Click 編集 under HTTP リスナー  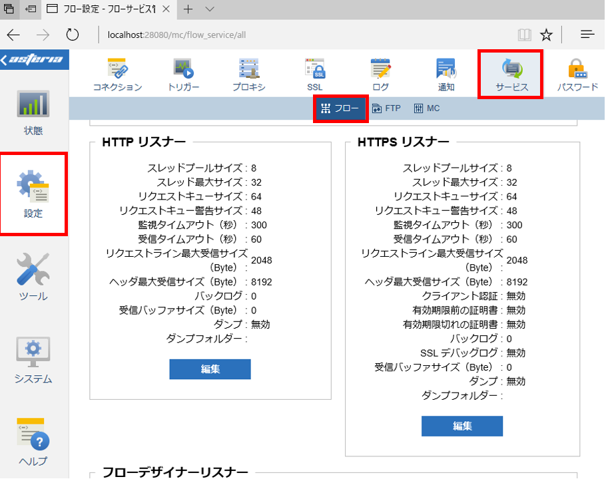pos(210,369)
